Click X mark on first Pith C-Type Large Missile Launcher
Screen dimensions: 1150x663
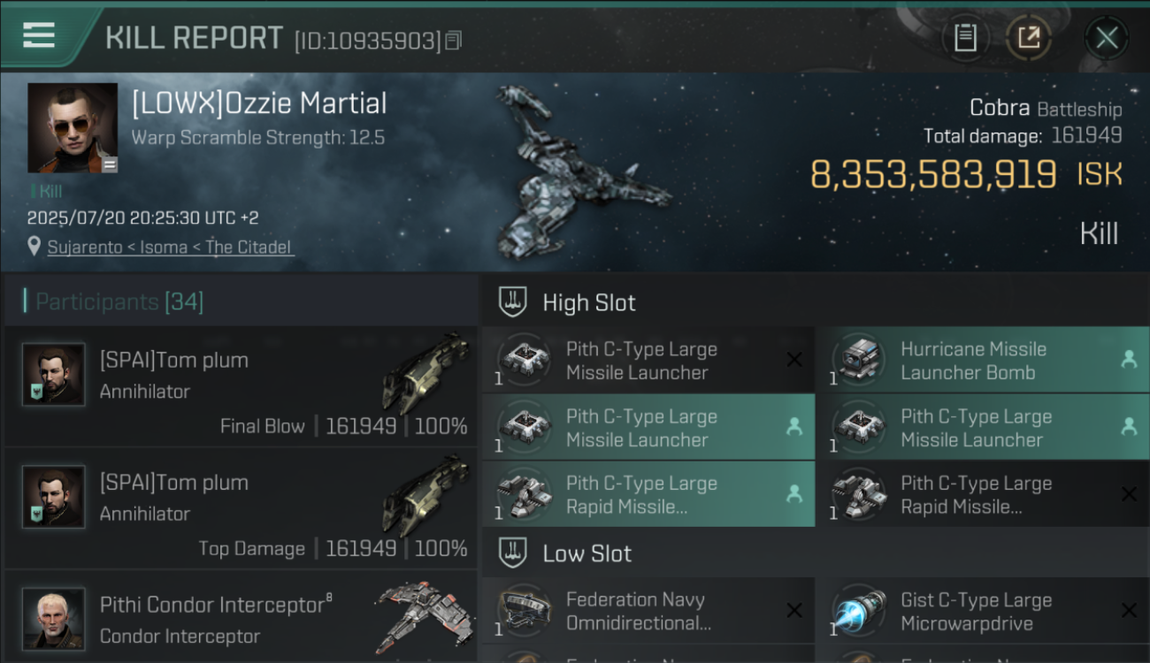coord(794,359)
